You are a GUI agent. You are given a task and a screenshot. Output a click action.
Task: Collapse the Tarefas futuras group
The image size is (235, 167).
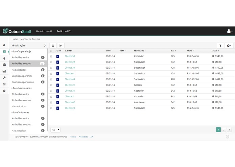pos(20,112)
